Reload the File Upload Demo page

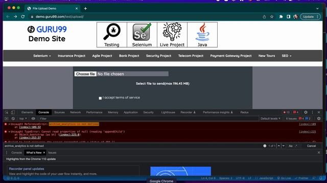pos(23,17)
